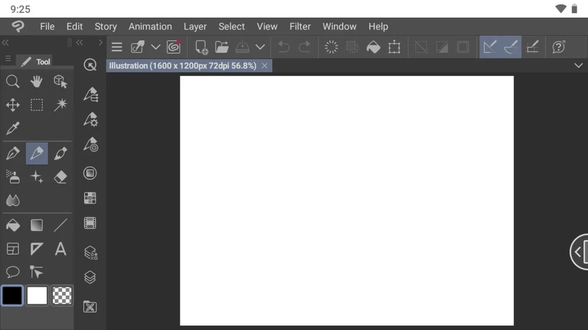Screen dimensions: 588x330
Task: Select the Correct line tool
Action: click(36, 272)
